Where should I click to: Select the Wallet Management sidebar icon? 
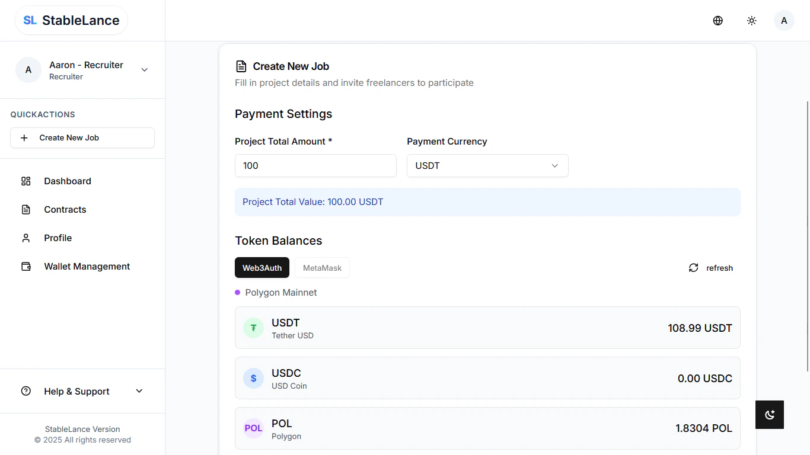[x=25, y=266]
